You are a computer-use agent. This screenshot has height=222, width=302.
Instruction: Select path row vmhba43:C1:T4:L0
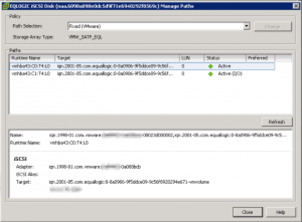click(142, 74)
